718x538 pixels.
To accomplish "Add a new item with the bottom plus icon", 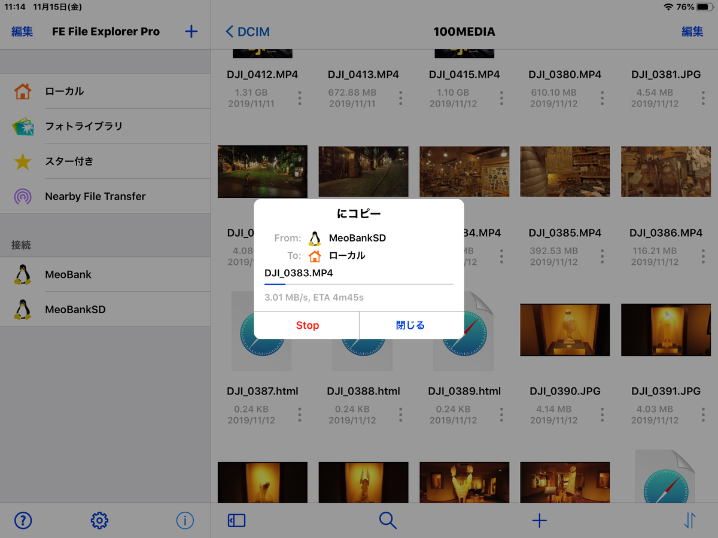I will point(539,520).
